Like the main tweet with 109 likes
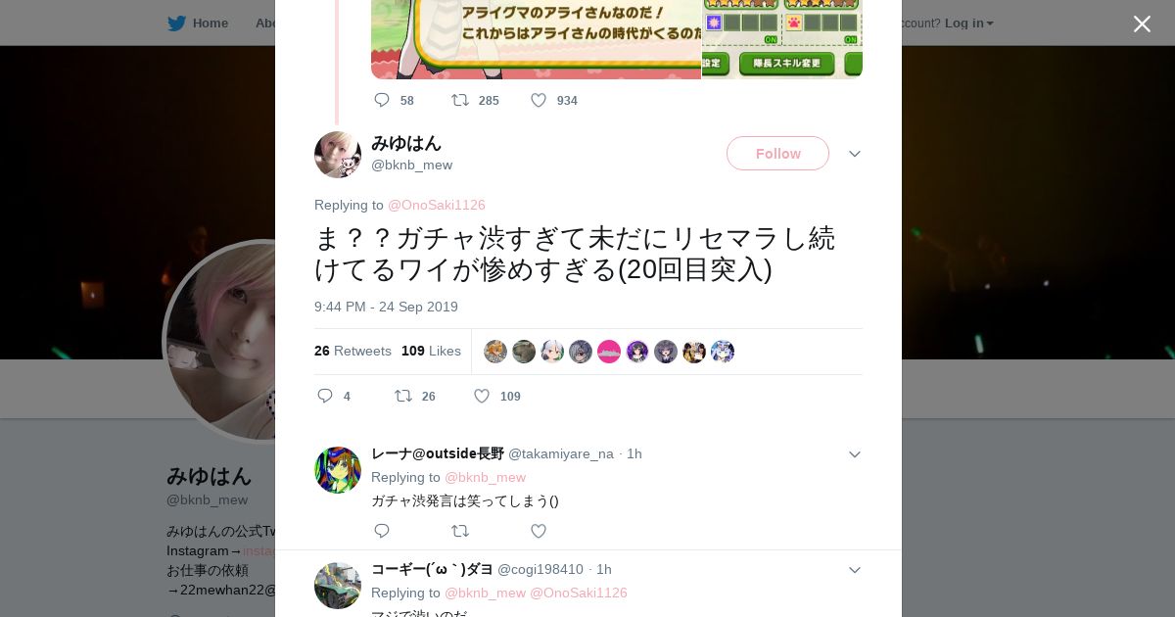Image resolution: width=1175 pixels, height=617 pixels. pyautogui.click(x=496, y=396)
